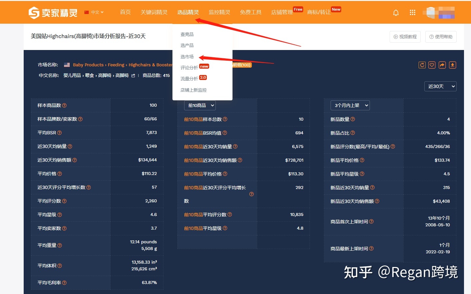Click the help icon beside 新品占比
This screenshot has width=471, height=294.
pyautogui.click(x=353, y=133)
